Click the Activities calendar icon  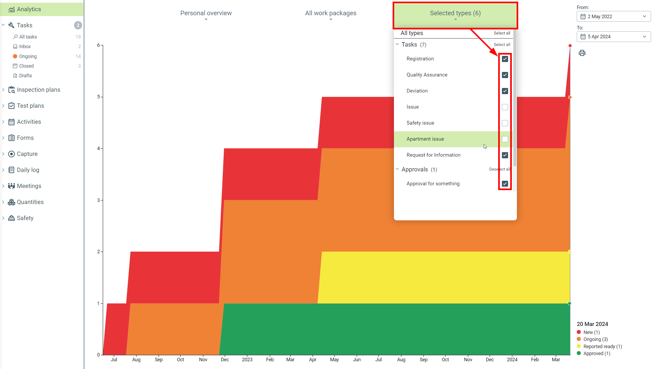point(11,122)
